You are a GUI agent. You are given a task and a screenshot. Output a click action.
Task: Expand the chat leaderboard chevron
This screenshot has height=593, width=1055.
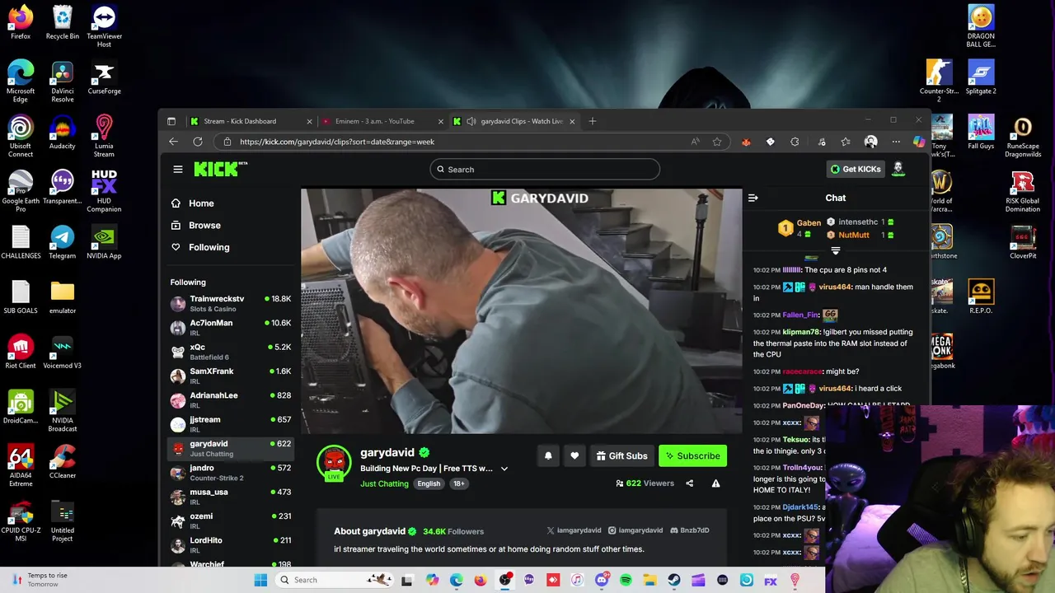click(x=835, y=250)
